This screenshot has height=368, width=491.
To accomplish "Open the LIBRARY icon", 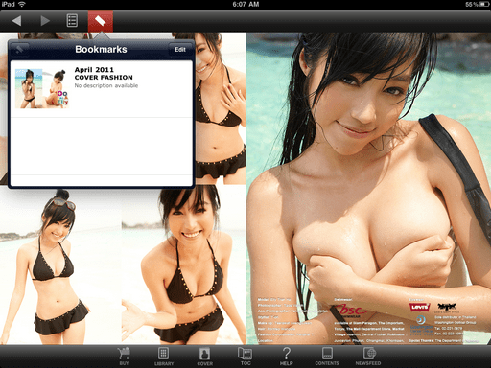I will 164,356.
